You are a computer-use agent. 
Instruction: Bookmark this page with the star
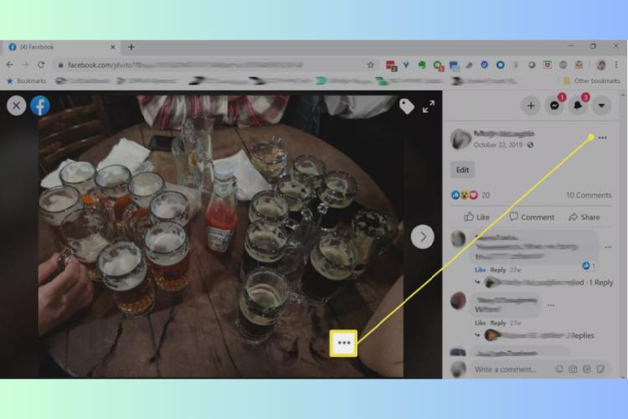(x=370, y=65)
